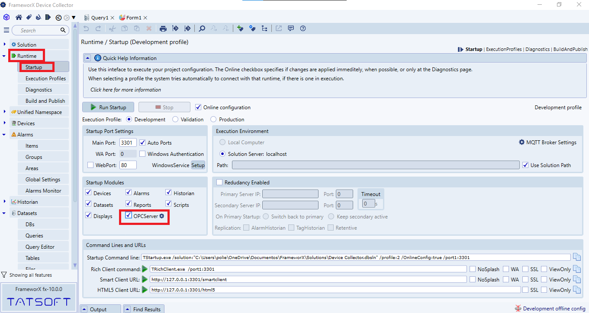Enable the Redundancy Enabled checkbox

click(x=219, y=182)
